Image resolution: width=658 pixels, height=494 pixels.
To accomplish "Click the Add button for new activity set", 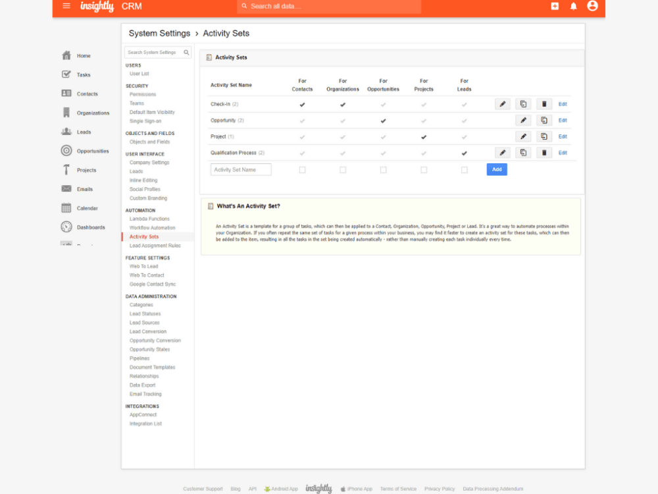I will 497,169.
